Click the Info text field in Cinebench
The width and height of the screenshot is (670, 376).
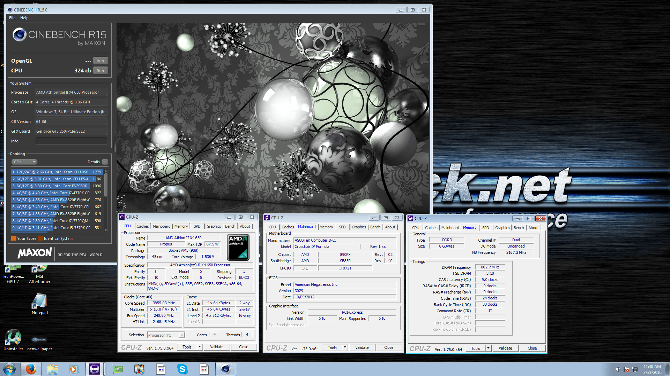click(71, 141)
